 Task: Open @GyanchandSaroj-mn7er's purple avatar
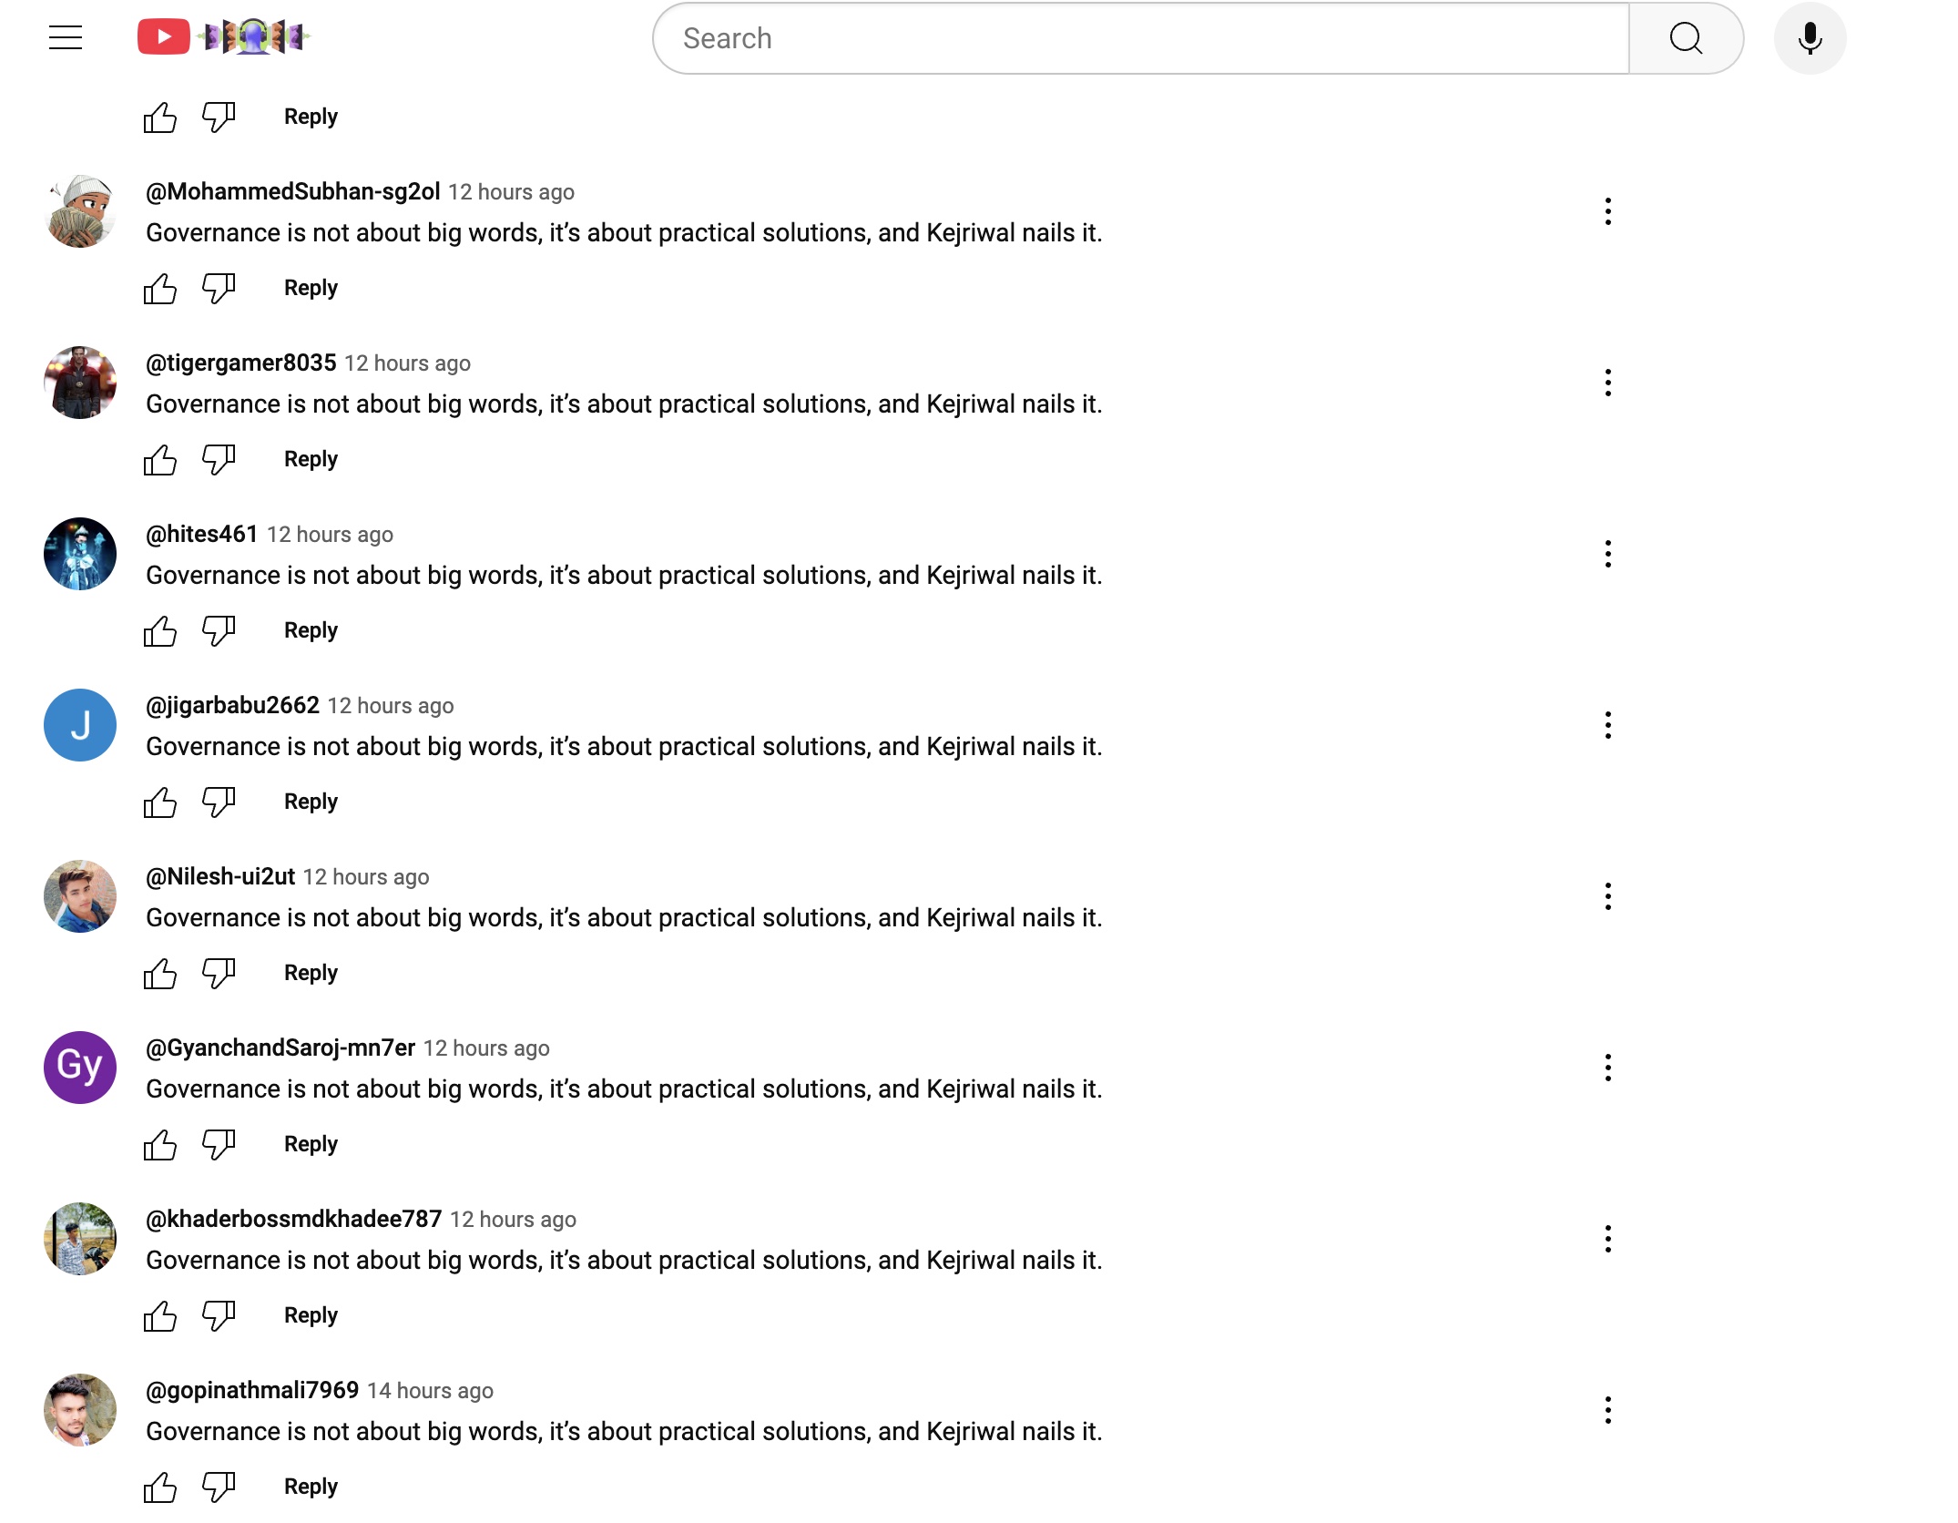[80, 1068]
